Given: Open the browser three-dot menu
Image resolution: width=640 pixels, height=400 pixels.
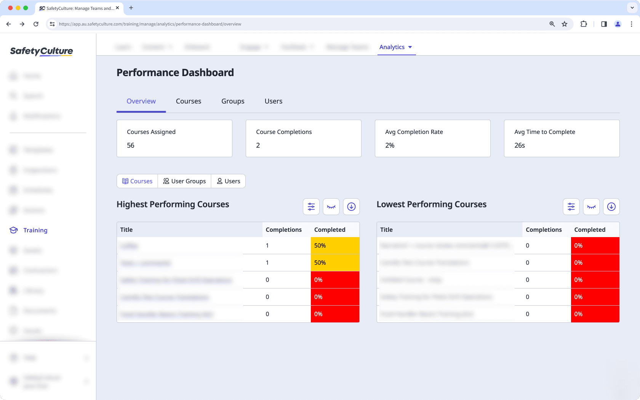Looking at the screenshot, I should tap(632, 24).
